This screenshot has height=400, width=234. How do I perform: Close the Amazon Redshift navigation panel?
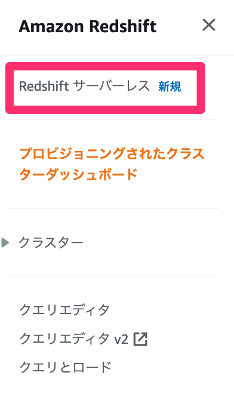[x=209, y=25]
